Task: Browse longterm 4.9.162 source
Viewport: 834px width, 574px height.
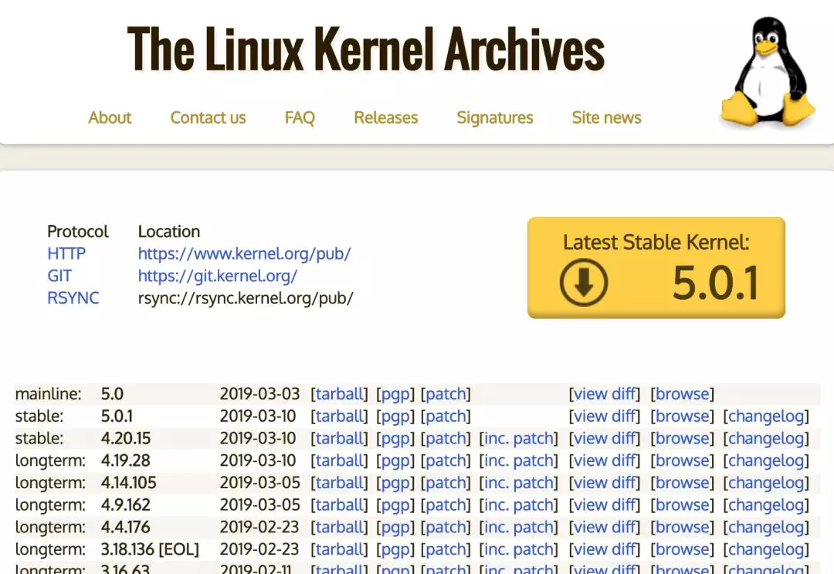Action: [683, 505]
